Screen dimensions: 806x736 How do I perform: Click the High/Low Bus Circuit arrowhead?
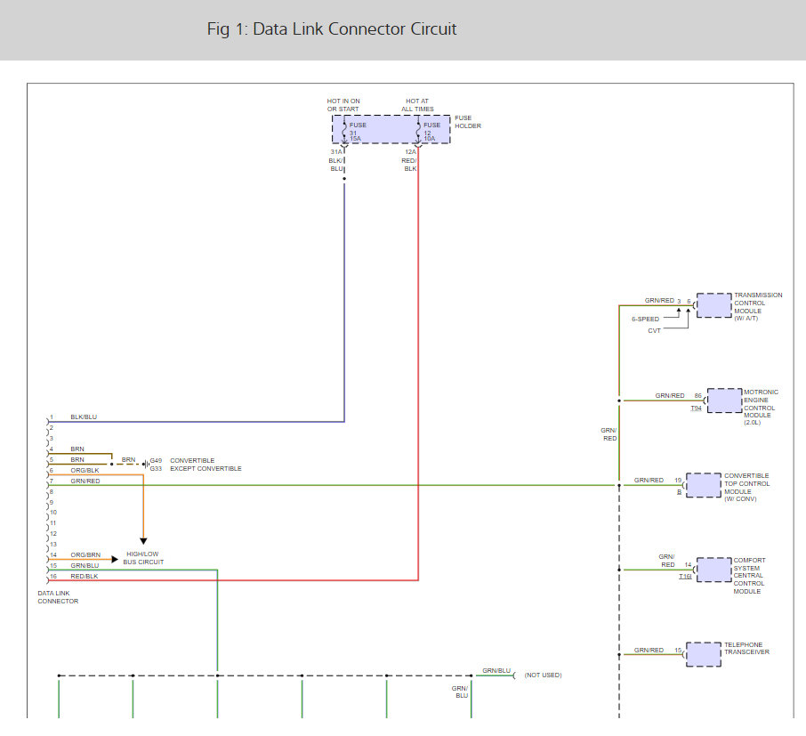(115, 559)
